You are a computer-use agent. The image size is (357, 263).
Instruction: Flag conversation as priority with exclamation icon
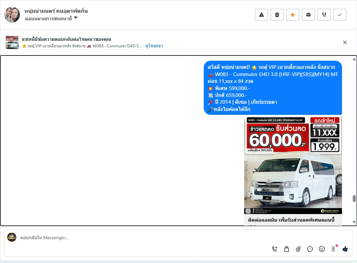[x=324, y=15]
